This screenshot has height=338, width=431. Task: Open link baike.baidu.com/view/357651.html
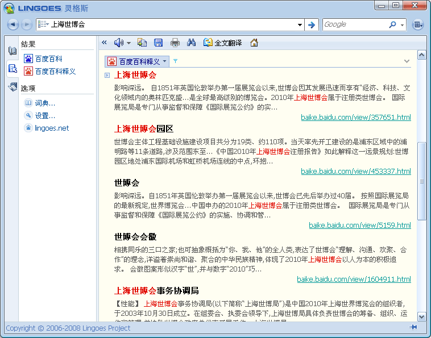point(355,118)
